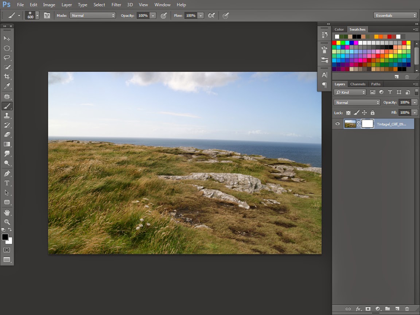Hide the Tintagel_Cliff layer visibility
Screen dimensions: 420x315
coord(338,124)
